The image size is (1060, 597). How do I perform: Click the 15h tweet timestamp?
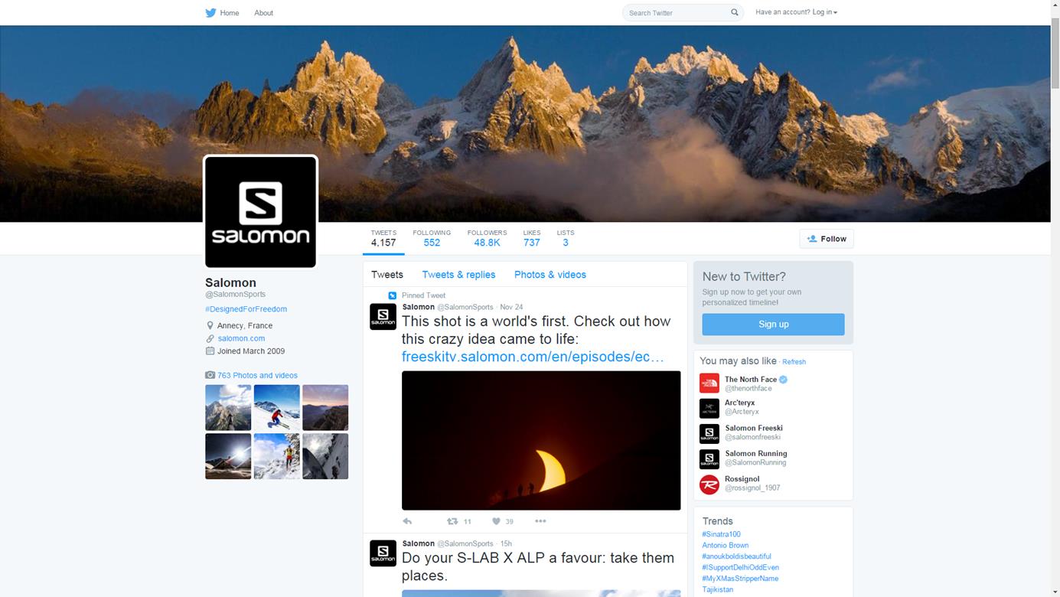pos(506,543)
